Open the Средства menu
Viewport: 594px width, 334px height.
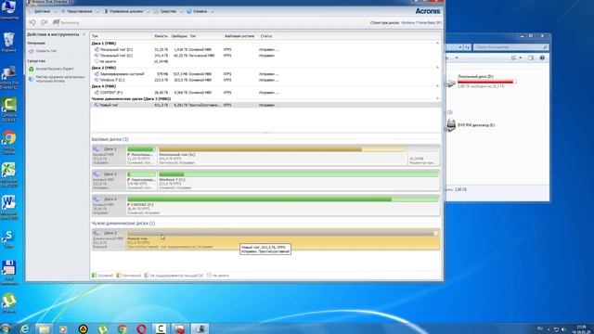tap(167, 11)
